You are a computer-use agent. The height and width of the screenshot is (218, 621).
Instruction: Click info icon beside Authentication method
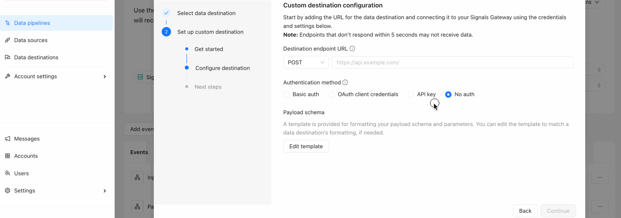tap(345, 82)
